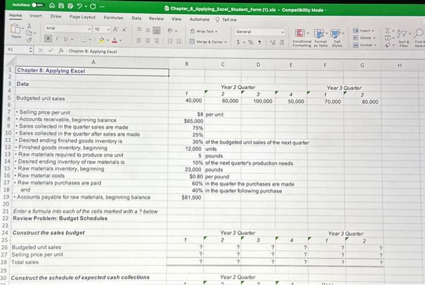Click the Tell me search field

[226, 20]
